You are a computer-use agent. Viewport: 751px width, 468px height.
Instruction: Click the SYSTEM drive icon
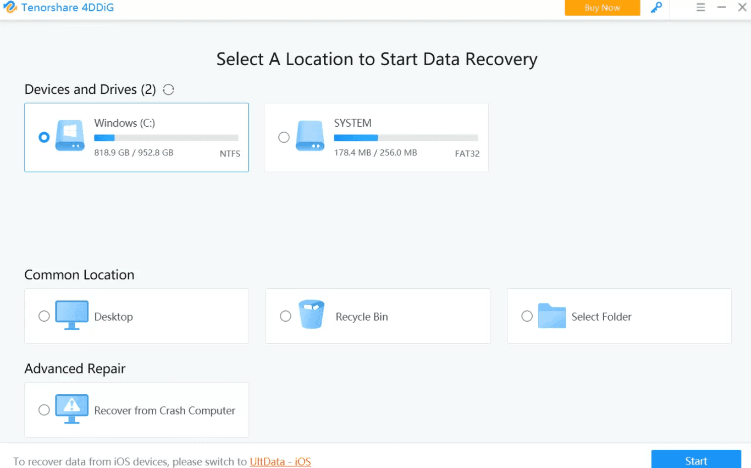(x=310, y=135)
